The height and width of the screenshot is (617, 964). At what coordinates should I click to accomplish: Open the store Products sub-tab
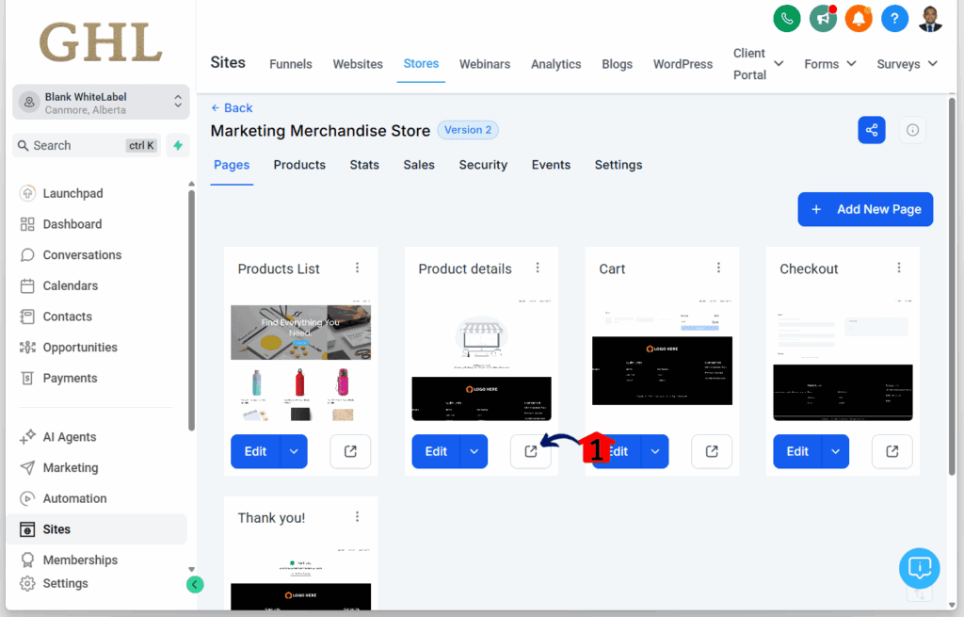click(x=299, y=165)
